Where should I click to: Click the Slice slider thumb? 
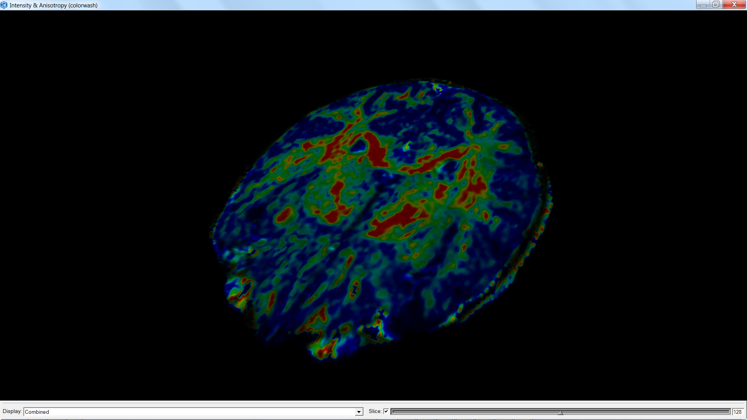coord(560,412)
